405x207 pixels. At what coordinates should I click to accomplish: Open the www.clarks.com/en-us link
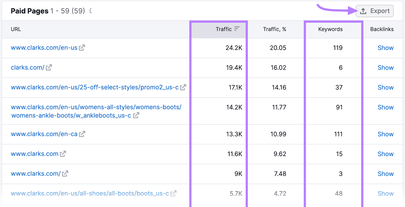click(44, 48)
